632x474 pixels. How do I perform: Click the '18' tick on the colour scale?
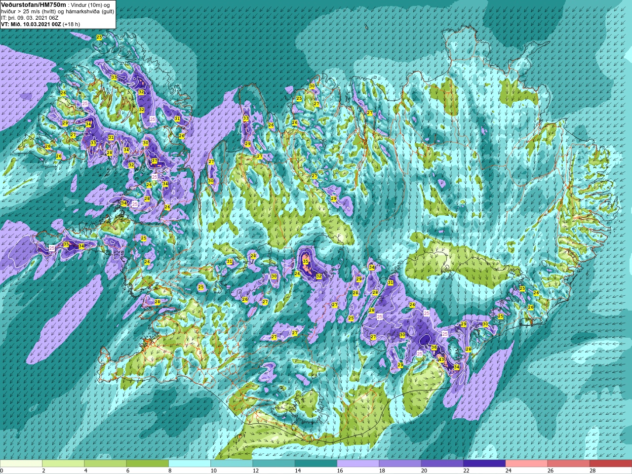[x=382, y=471]
